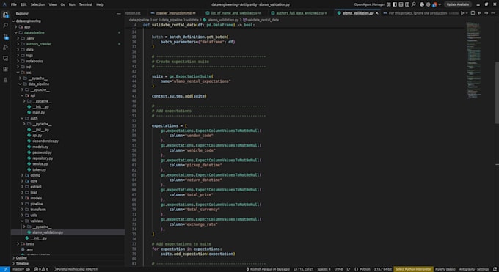Open the File menu
499x272 pixels.
click(14, 4)
